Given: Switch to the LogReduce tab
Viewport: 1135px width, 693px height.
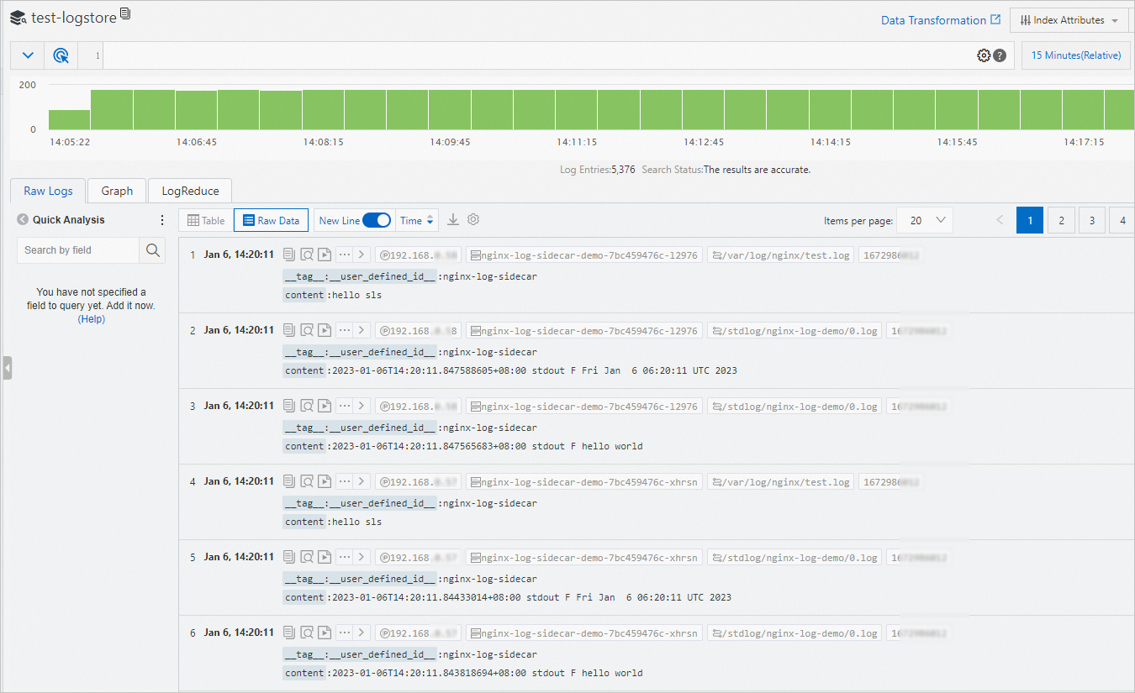Looking at the screenshot, I should (x=190, y=191).
